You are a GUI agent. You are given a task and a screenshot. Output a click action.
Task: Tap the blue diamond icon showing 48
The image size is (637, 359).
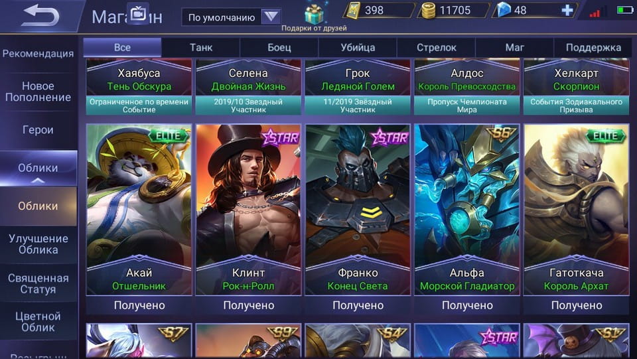coord(504,10)
